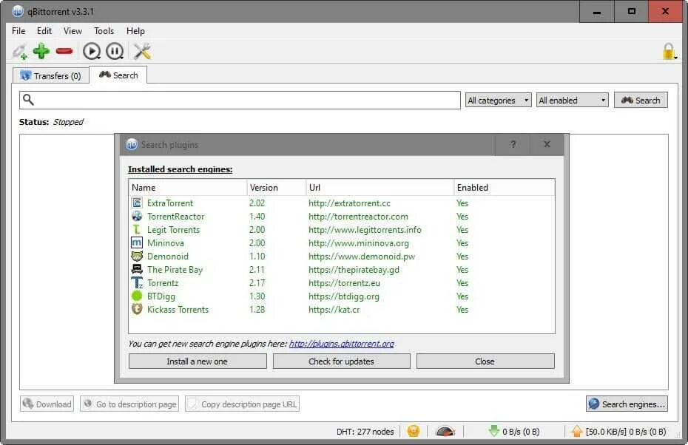Click the Kickass Torrents name text
This screenshot has width=688, height=445.
178,310
